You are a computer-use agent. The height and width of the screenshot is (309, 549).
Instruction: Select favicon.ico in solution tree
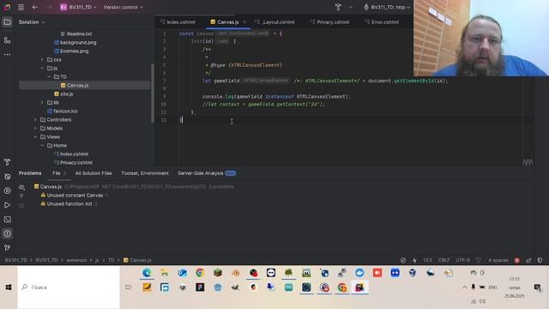(63, 111)
